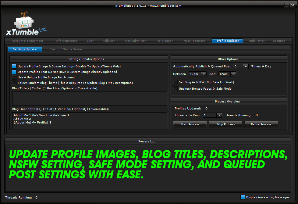Minimize the xTumbleBot window
The width and height of the screenshot is (298, 204).
point(287,5)
